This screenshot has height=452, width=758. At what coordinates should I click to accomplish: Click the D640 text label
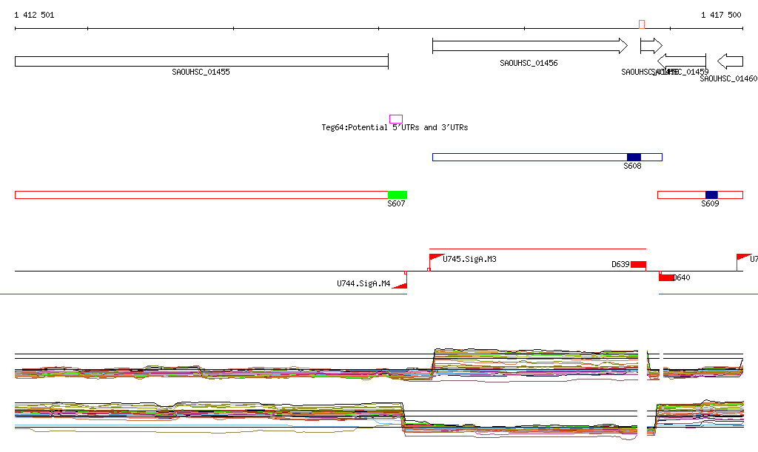(x=682, y=277)
